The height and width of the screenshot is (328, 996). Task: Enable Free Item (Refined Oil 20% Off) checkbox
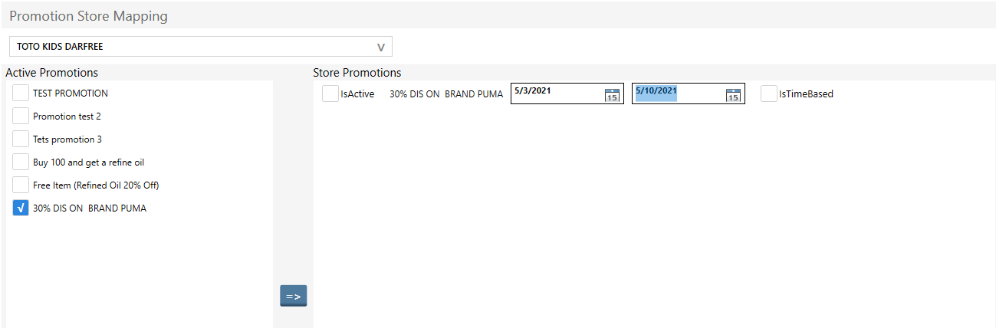point(21,185)
